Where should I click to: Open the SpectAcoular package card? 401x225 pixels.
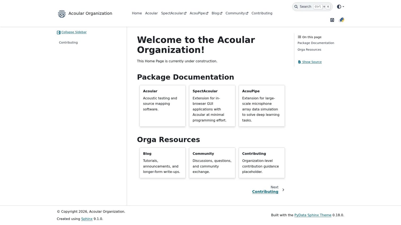point(212,106)
